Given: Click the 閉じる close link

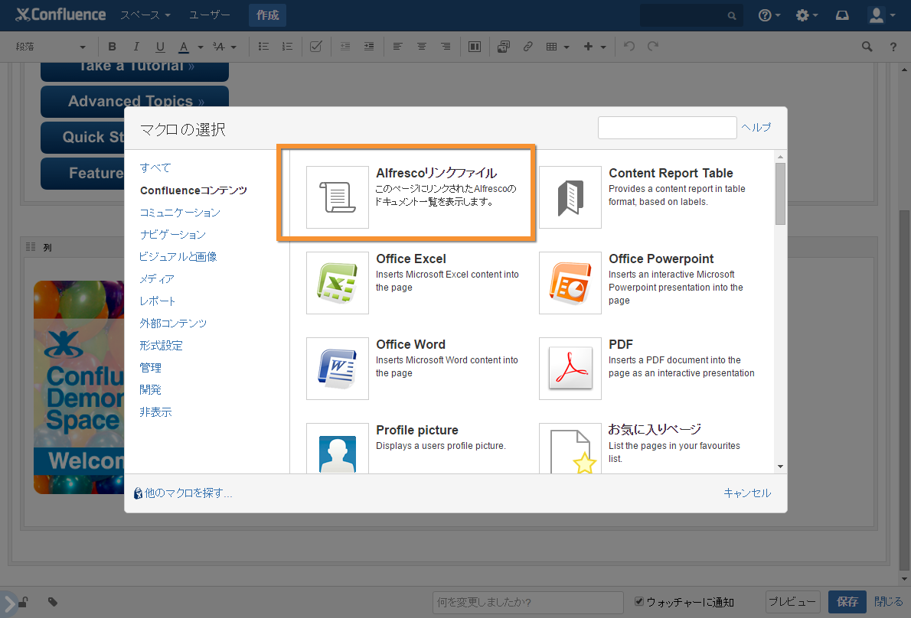Looking at the screenshot, I should pyautogui.click(x=888, y=602).
